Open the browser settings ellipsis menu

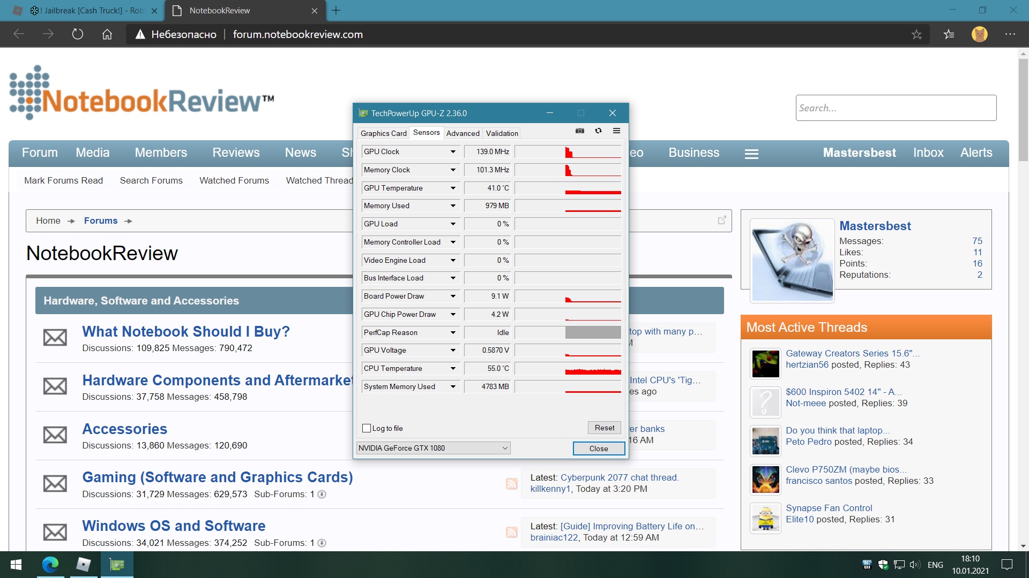(1010, 34)
